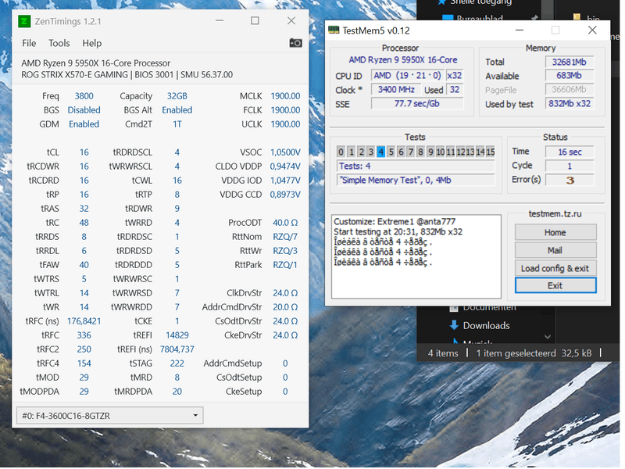Click the Freq value 3800

(x=84, y=96)
